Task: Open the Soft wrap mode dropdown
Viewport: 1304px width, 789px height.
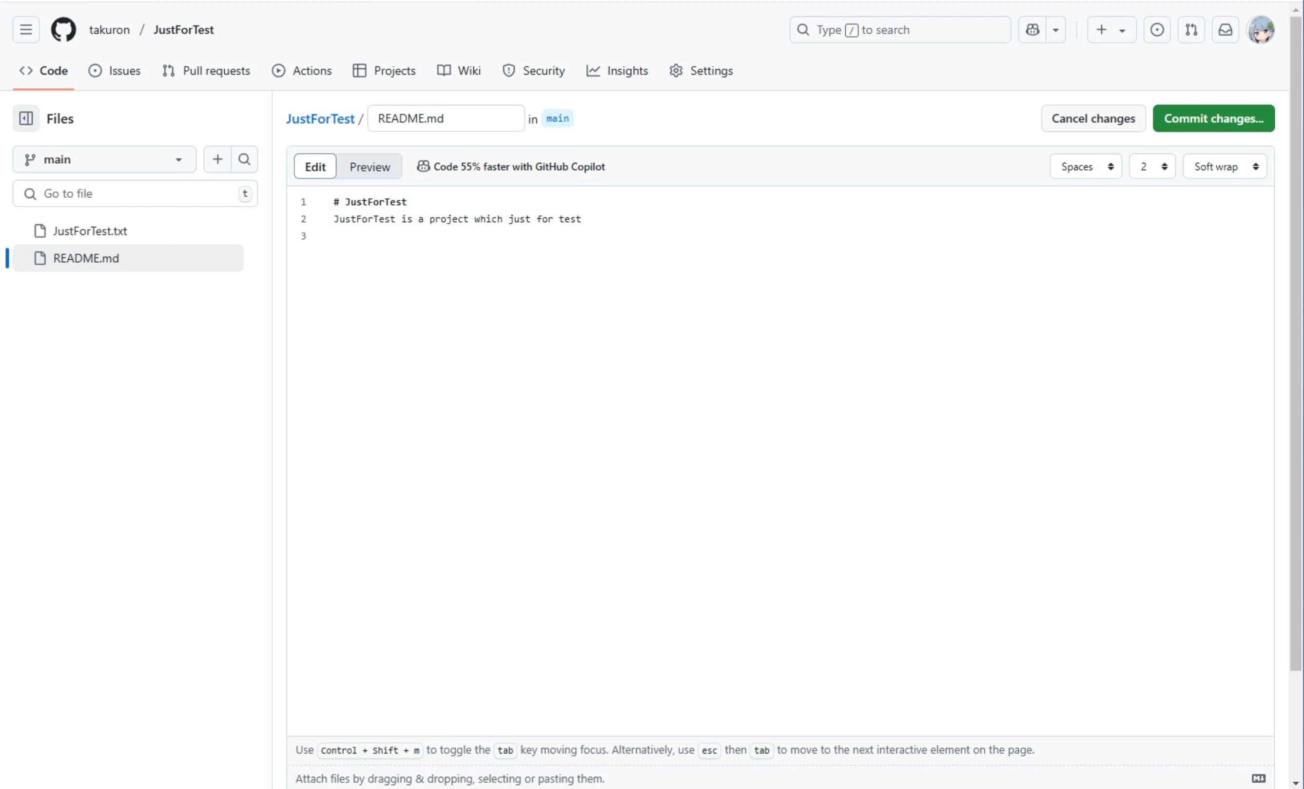Action: tap(1225, 167)
